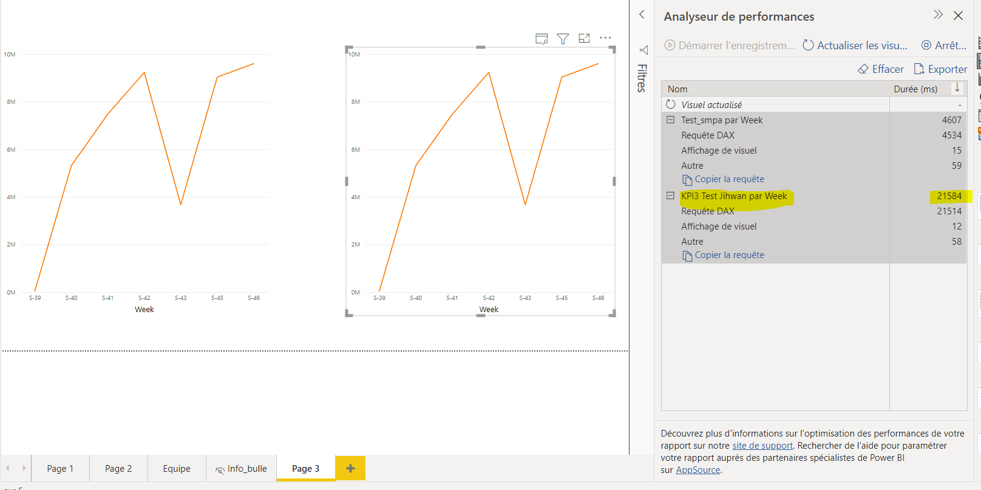Select 'KPI3 Test Jihwan par Week' row
The width and height of the screenshot is (981, 490).
pos(813,196)
